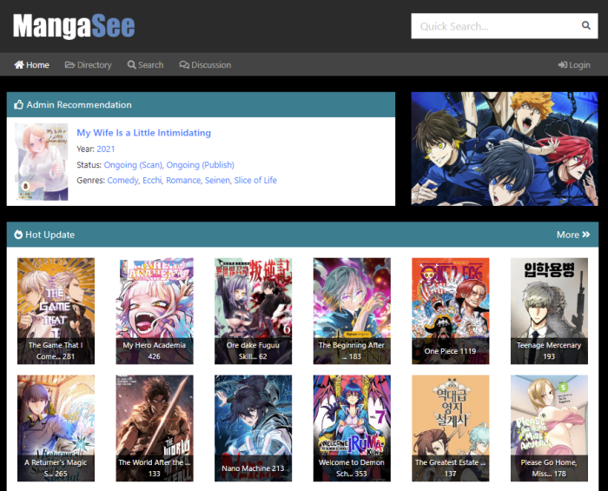This screenshot has height=491, width=608.
Task: Click the MangaSee logo
Action: 74,26
